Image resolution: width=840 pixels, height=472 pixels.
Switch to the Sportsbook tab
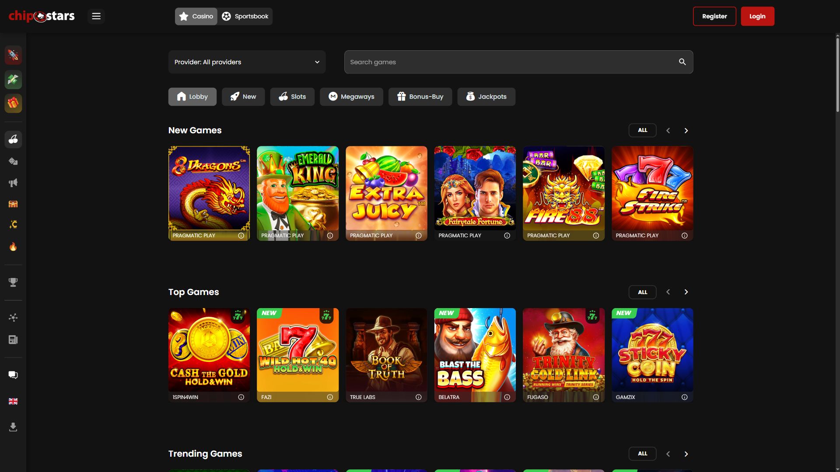pyautogui.click(x=245, y=16)
